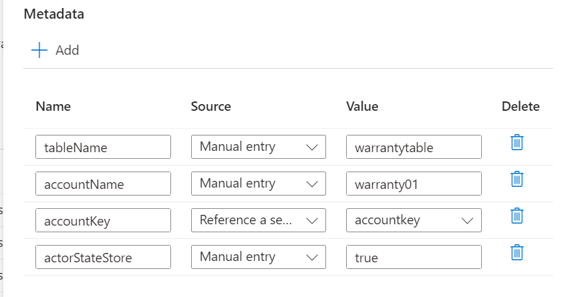Open Source dropdown for tableName row
This screenshot has height=297, width=572.
click(259, 147)
